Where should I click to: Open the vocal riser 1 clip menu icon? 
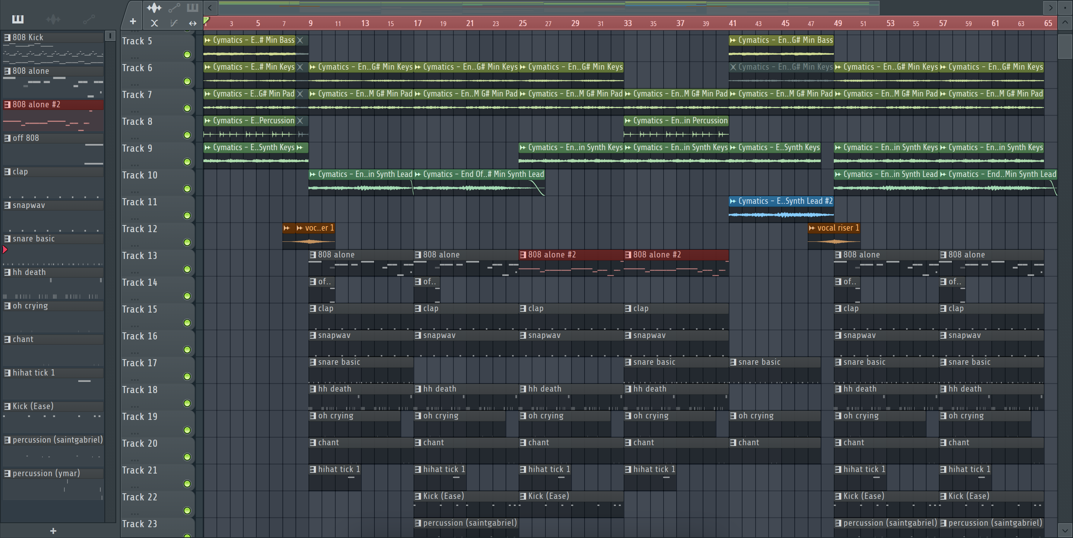coord(812,228)
